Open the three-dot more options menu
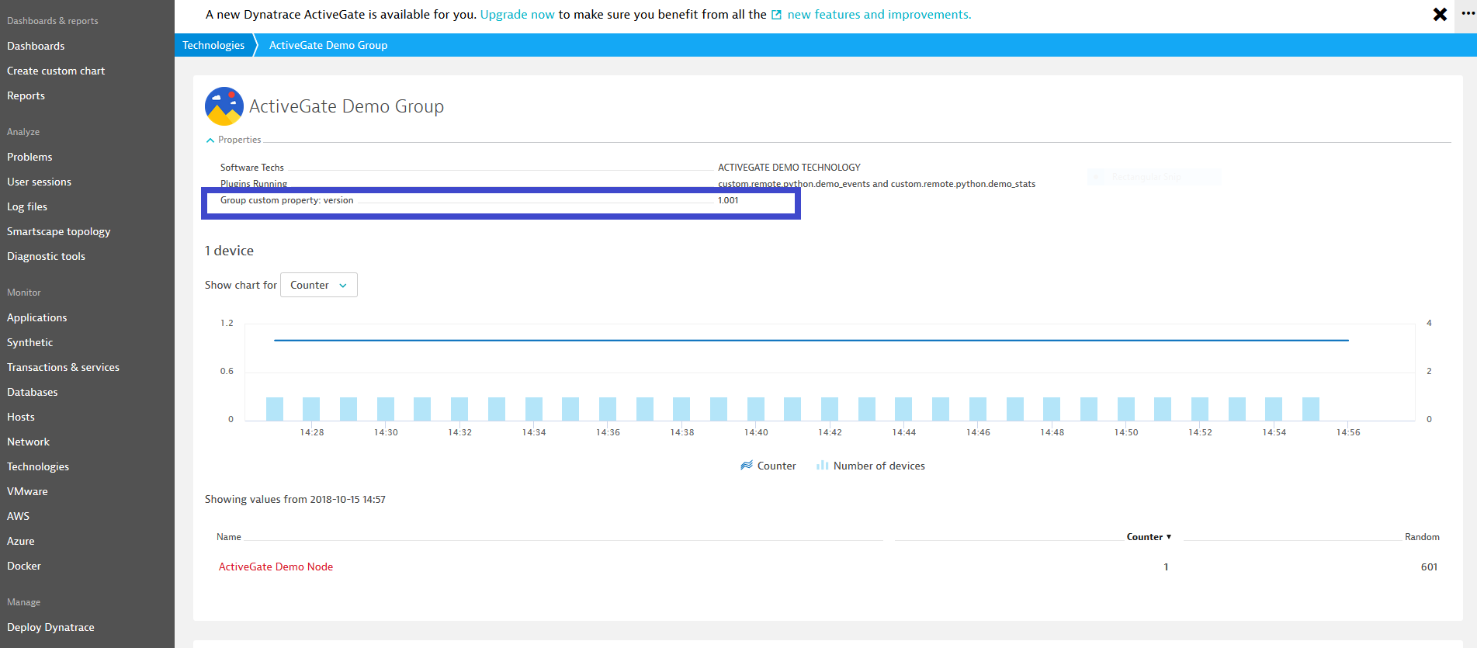The height and width of the screenshot is (648, 1477). coord(1468,13)
